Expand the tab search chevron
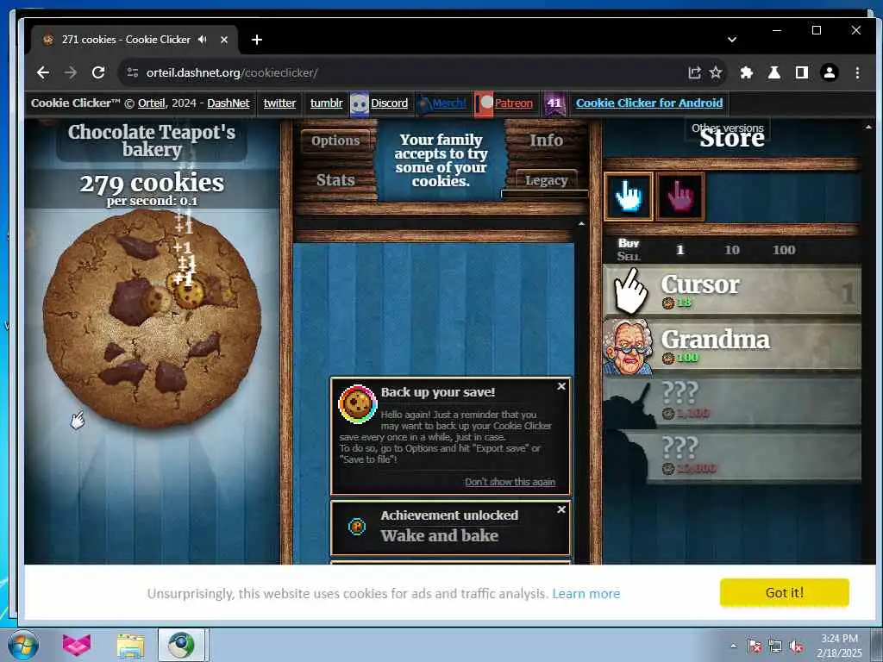883x662 pixels. click(732, 40)
